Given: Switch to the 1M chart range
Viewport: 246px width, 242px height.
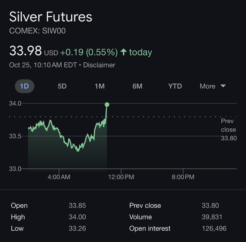Looking at the screenshot, I should (99, 86).
